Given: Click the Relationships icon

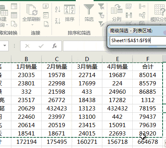Looking at the screenshot, I should (142, 15).
